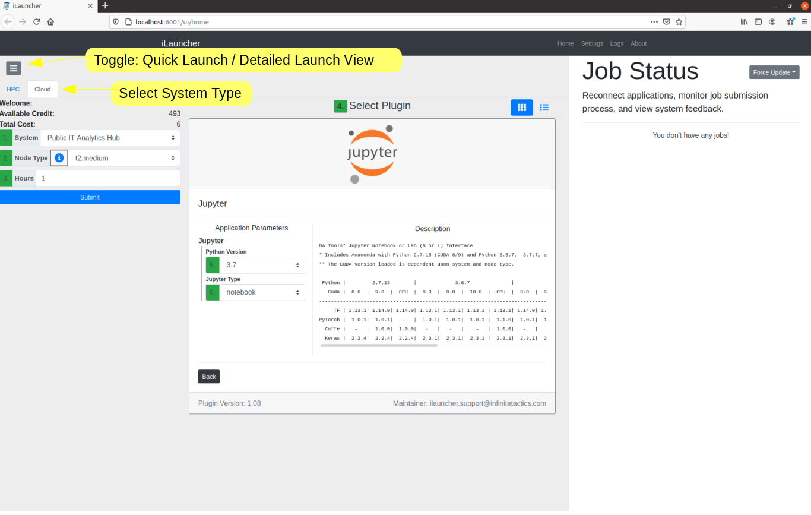Open a new browser tab
The width and height of the screenshot is (811, 515).
pyautogui.click(x=105, y=5)
